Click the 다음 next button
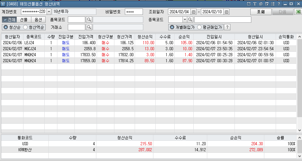Screen dimensions: 302x161 coord(283,12)
